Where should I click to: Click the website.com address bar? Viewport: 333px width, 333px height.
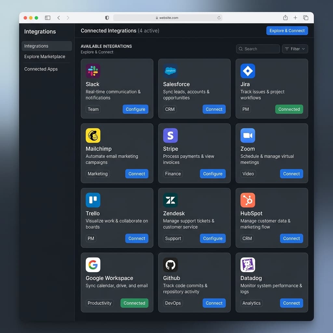coord(168,18)
